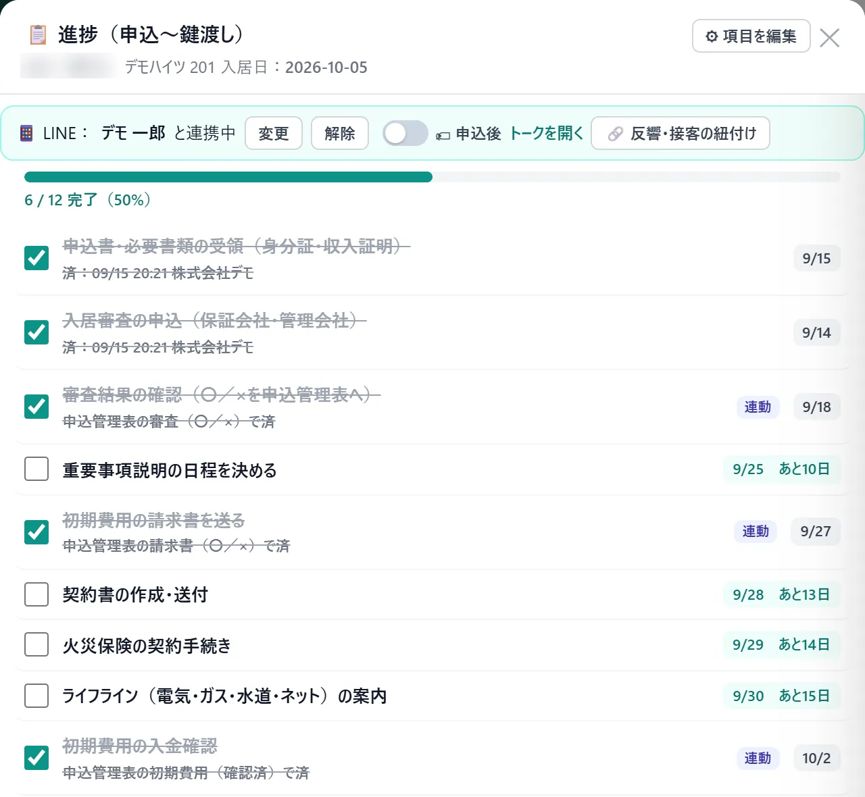Click the 契約書の作成・送付 task title

[x=135, y=594]
